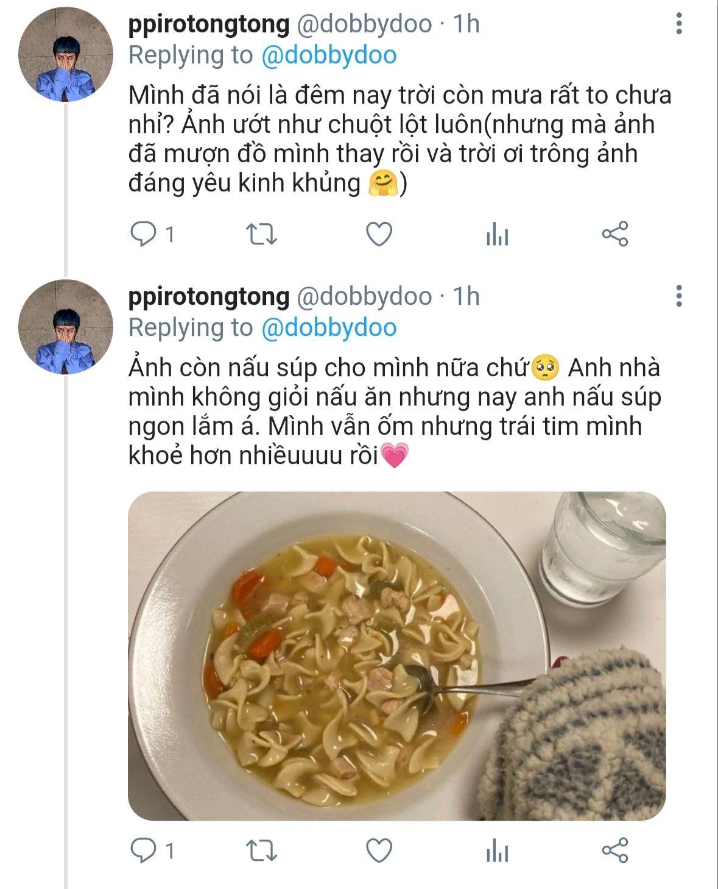Image resolution: width=718 pixels, height=889 pixels.
Task: Click @dobbydoo reply link in first tweet
Action: click(329, 55)
